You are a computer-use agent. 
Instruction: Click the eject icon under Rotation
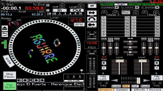click(5, 28)
